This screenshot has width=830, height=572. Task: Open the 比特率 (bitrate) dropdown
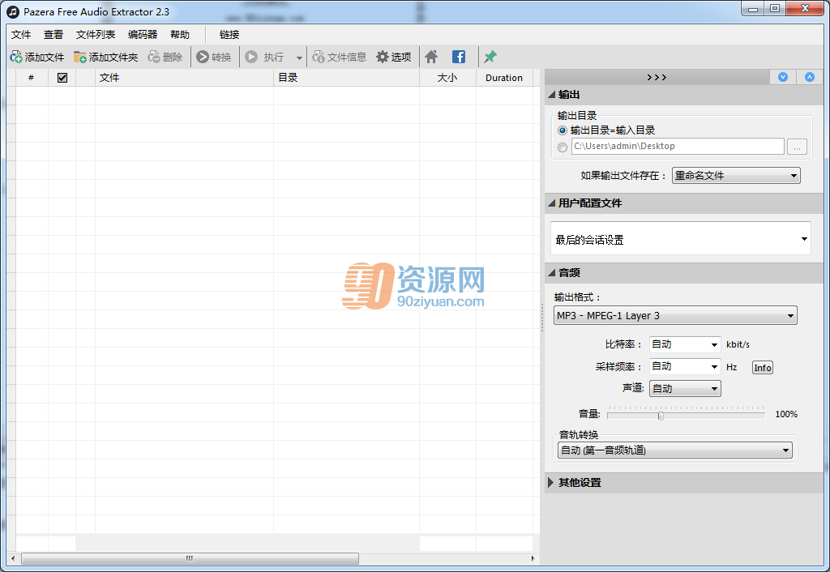[x=685, y=344]
